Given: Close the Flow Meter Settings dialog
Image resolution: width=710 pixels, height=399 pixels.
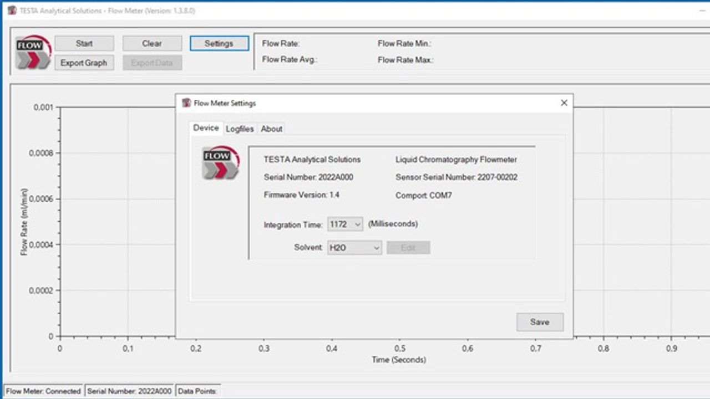Looking at the screenshot, I should tap(564, 103).
